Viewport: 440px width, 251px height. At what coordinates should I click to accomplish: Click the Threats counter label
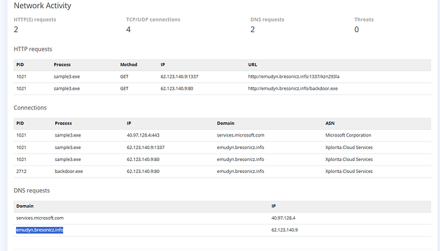(364, 20)
